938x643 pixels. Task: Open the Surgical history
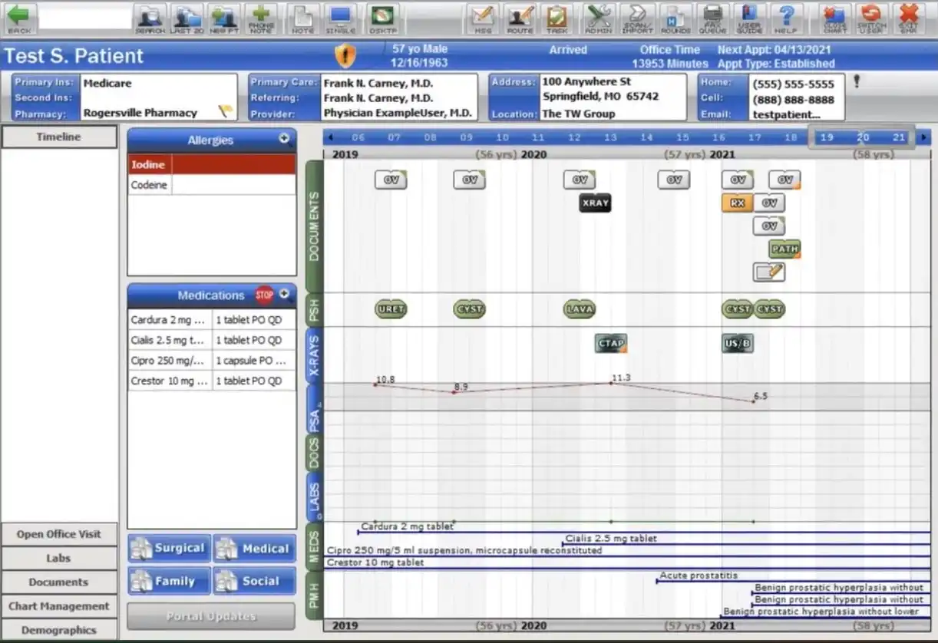click(x=168, y=548)
